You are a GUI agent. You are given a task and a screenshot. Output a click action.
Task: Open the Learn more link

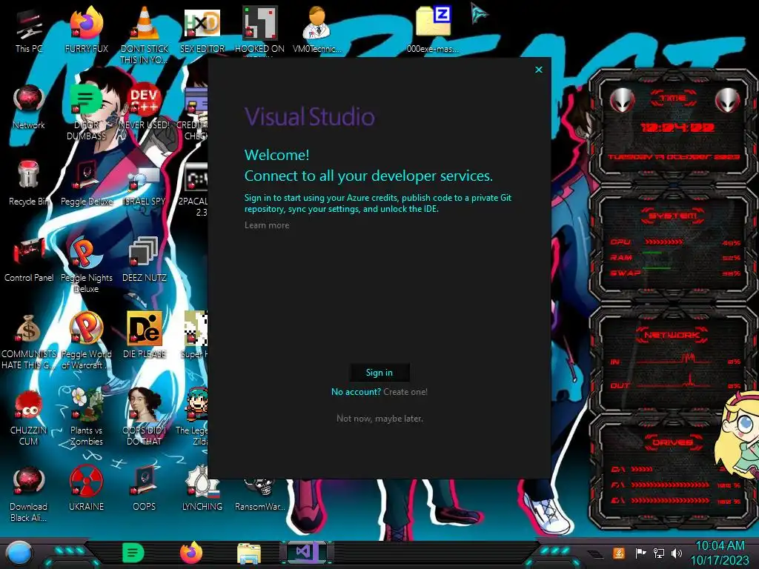[267, 225]
